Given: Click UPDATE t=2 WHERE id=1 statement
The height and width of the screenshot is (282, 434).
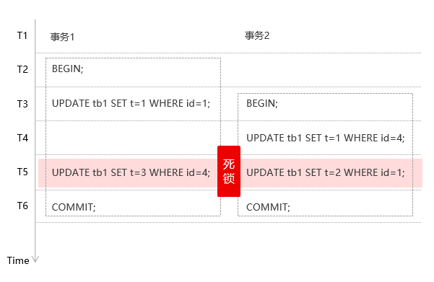Looking at the screenshot, I should point(326,172).
